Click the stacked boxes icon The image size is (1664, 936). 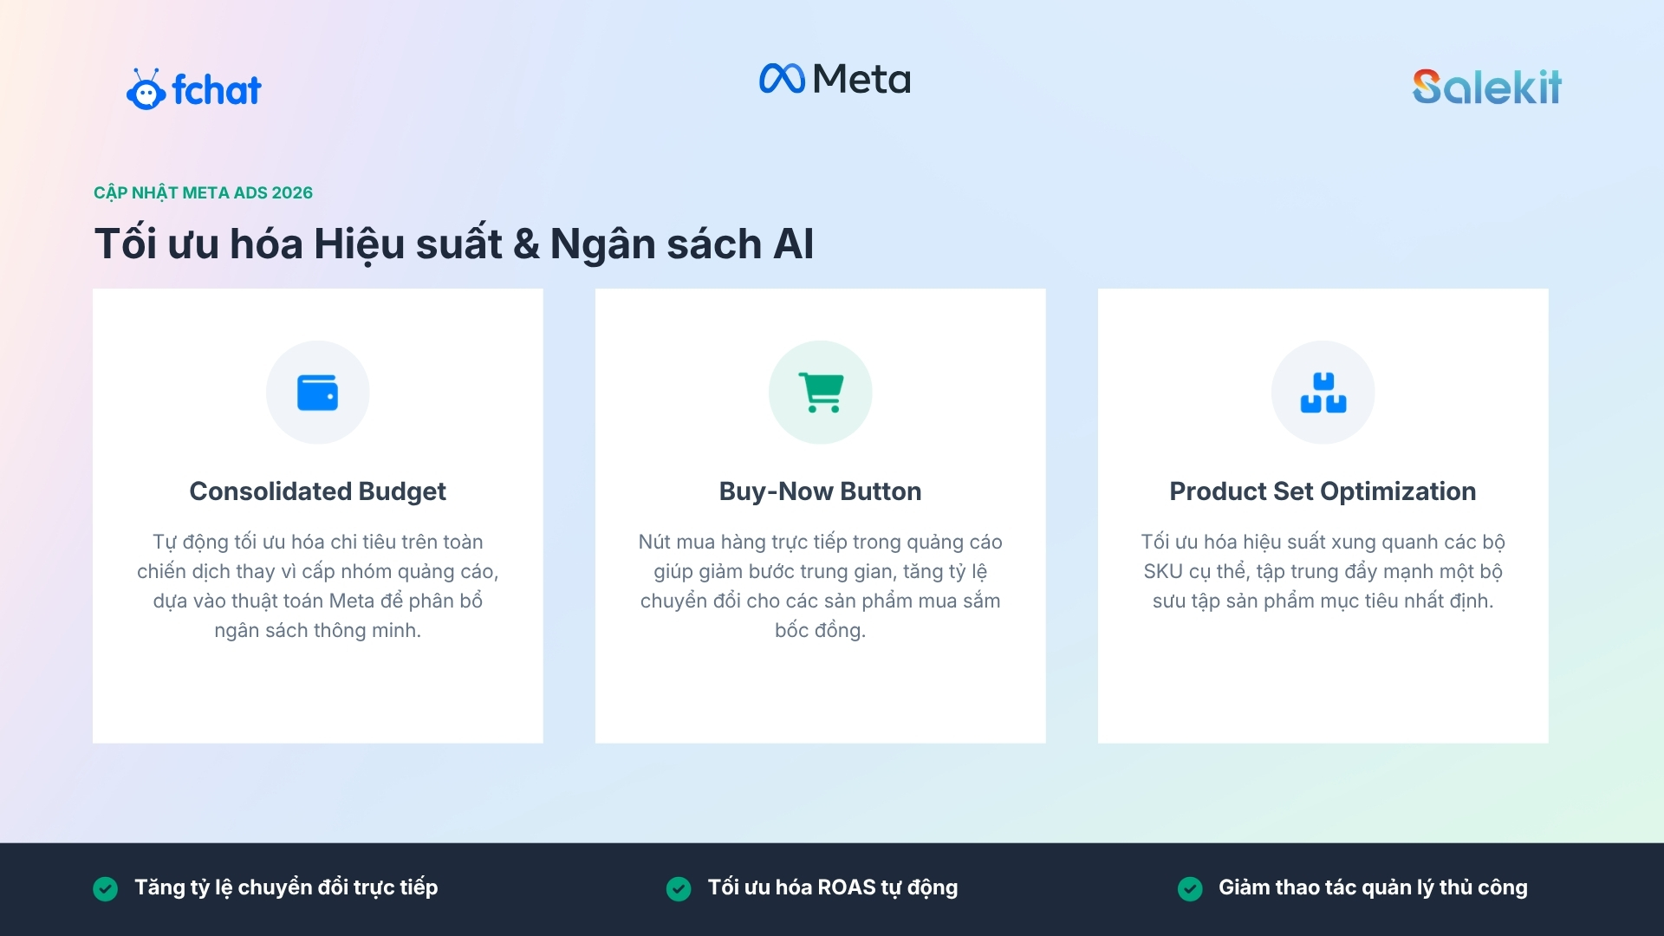pyautogui.click(x=1323, y=393)
